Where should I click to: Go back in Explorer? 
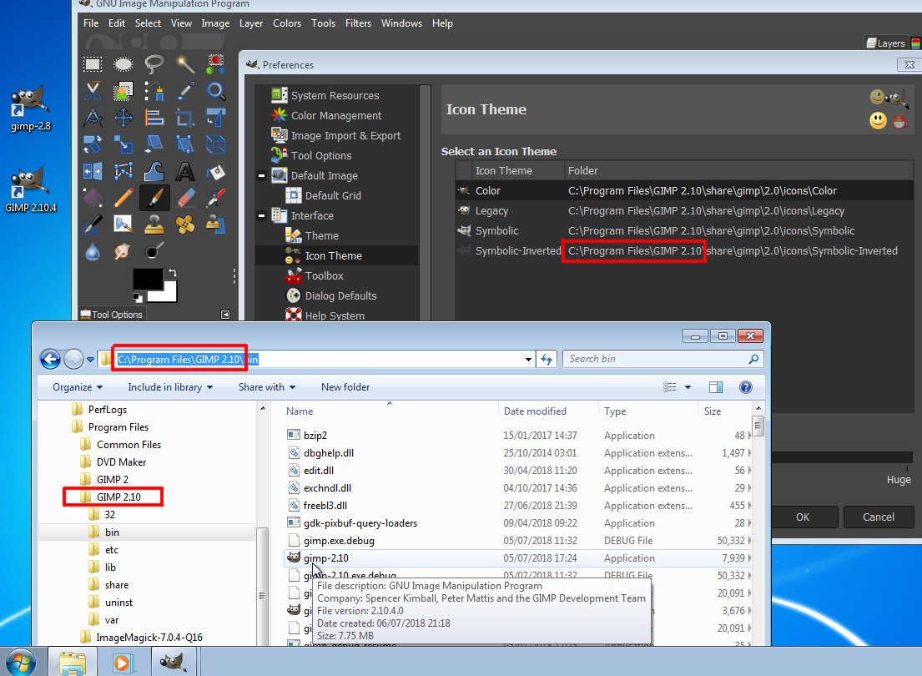tap(50, 359)
